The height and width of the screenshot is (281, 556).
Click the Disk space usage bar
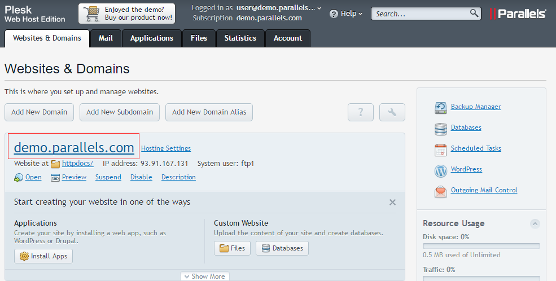[x=481, y=246]
